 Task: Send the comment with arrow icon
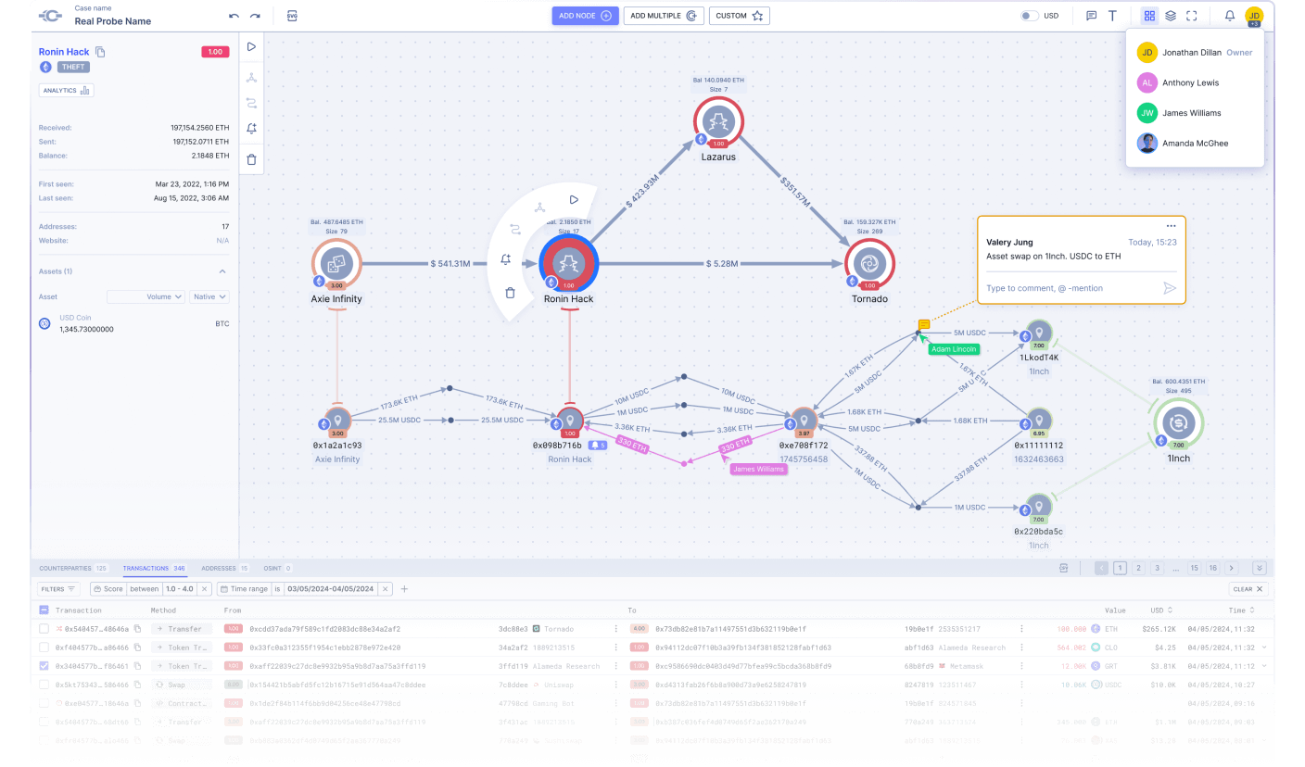click(x=1170, y=288)
